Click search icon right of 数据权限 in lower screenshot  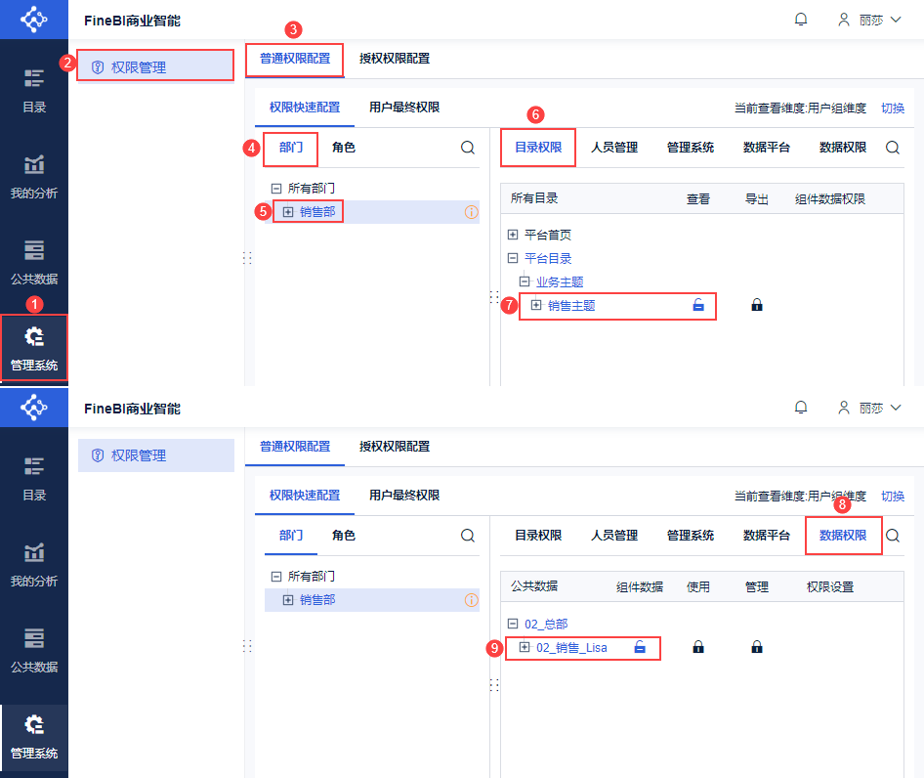click(893, 536)
